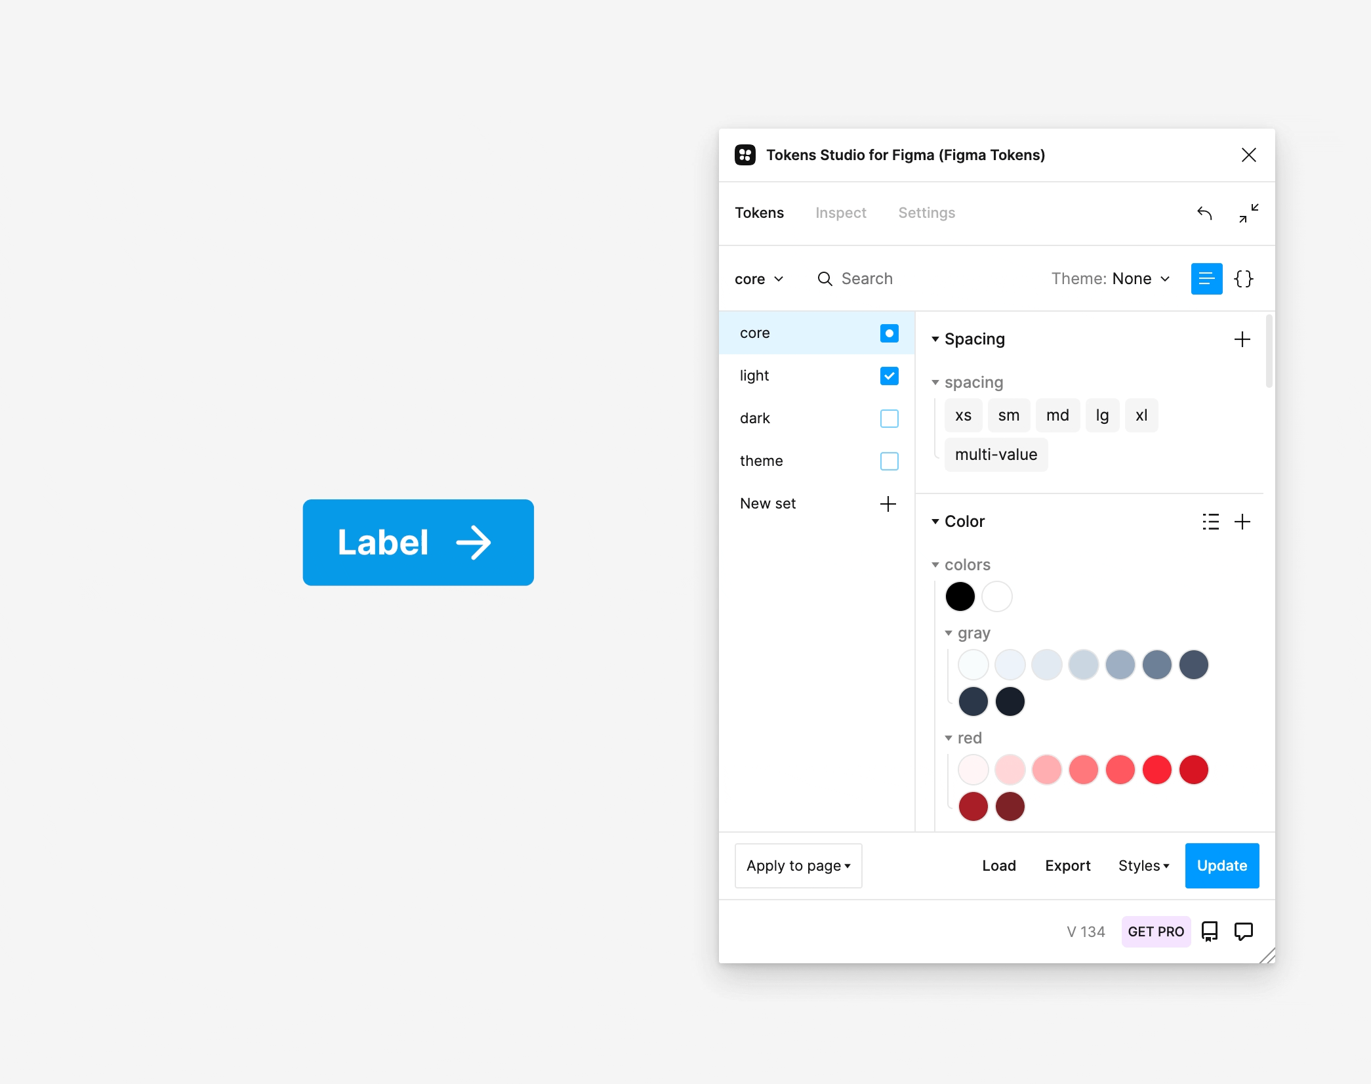Switch to the Settings tab

(926, 213)
